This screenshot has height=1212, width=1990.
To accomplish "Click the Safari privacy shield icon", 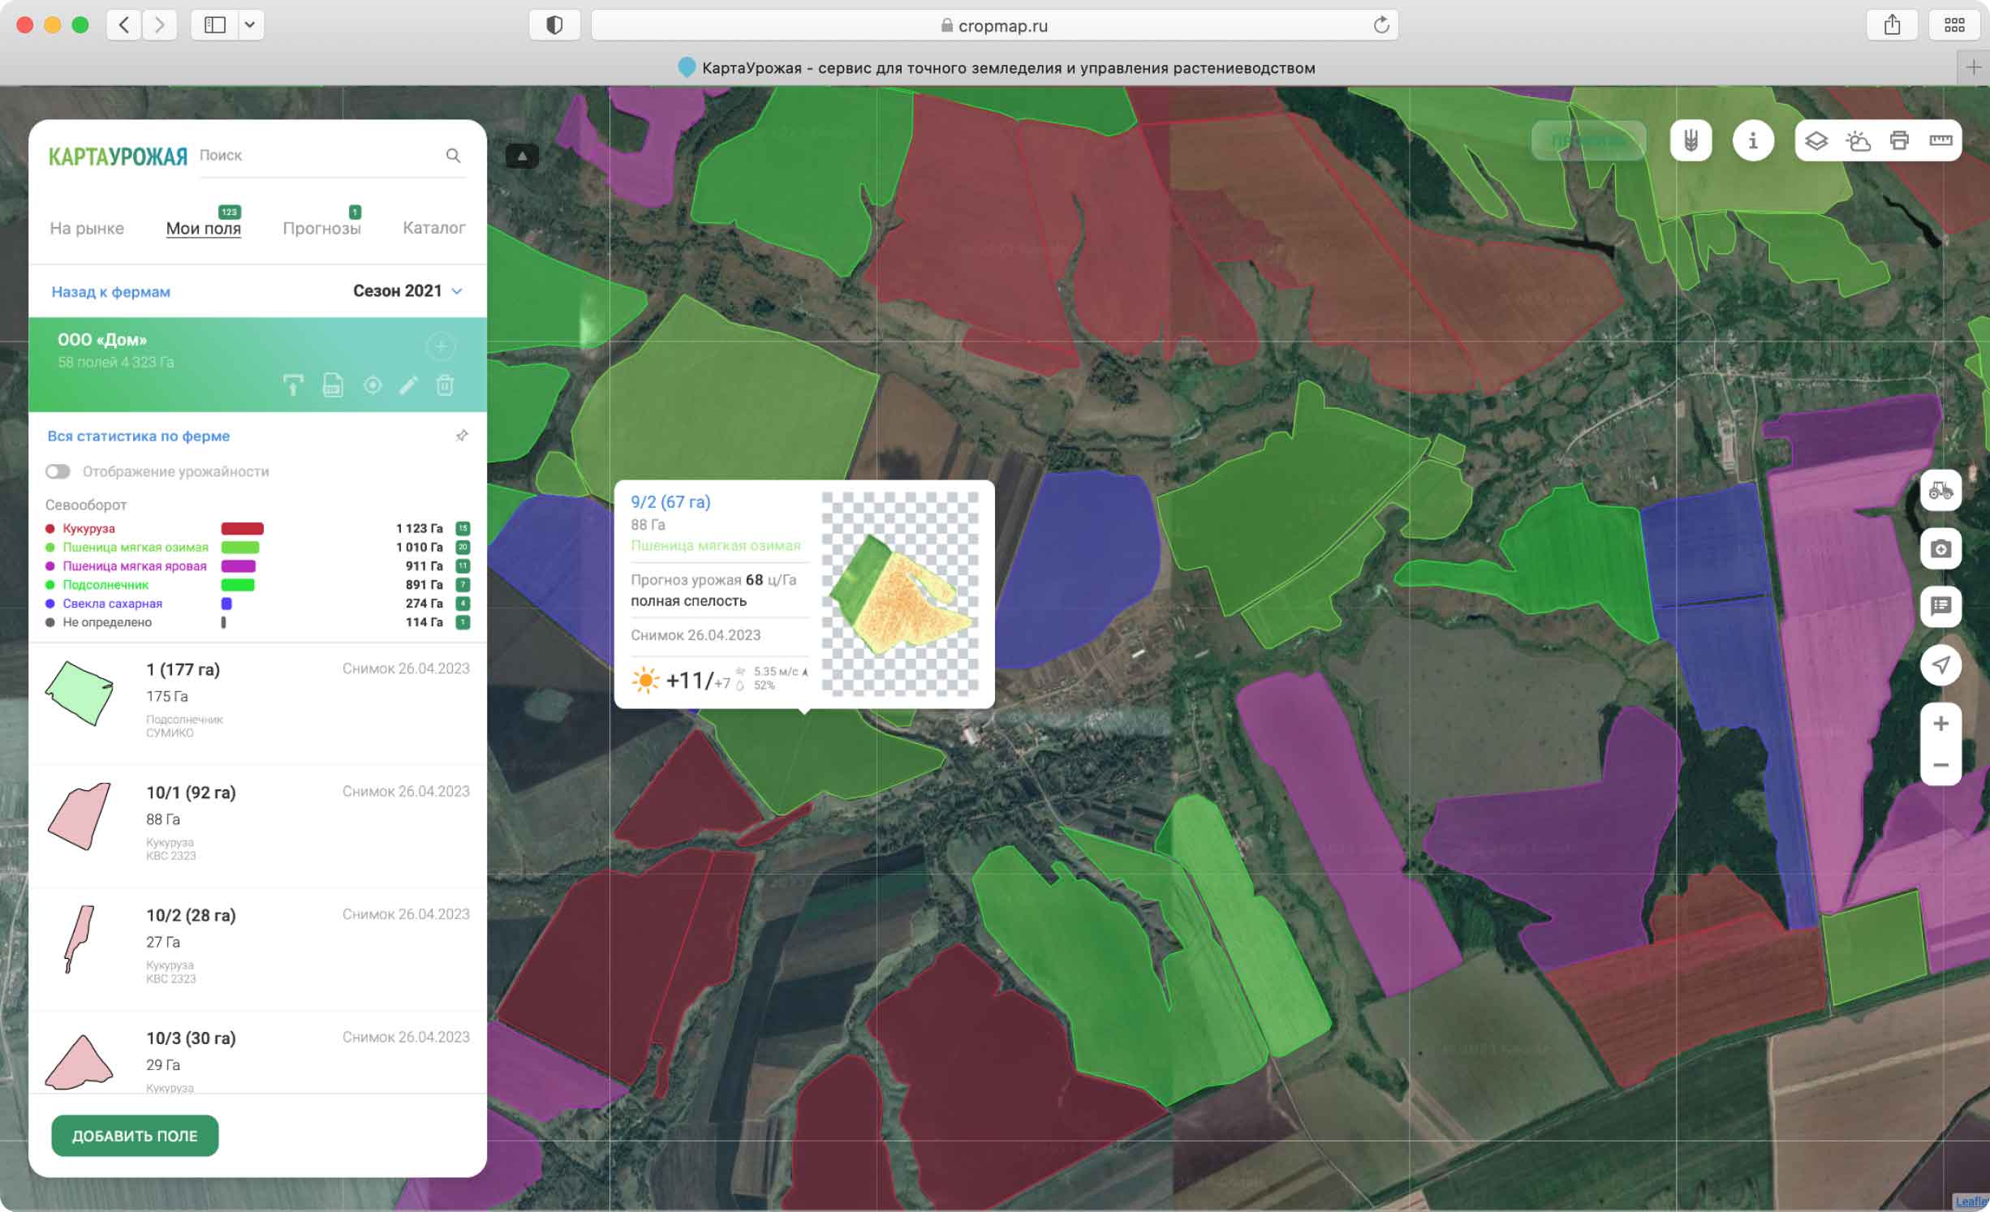I will 554,25.
